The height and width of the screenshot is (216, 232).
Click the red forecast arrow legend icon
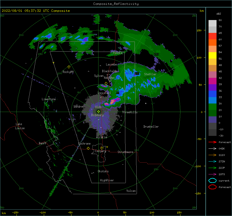212,142
